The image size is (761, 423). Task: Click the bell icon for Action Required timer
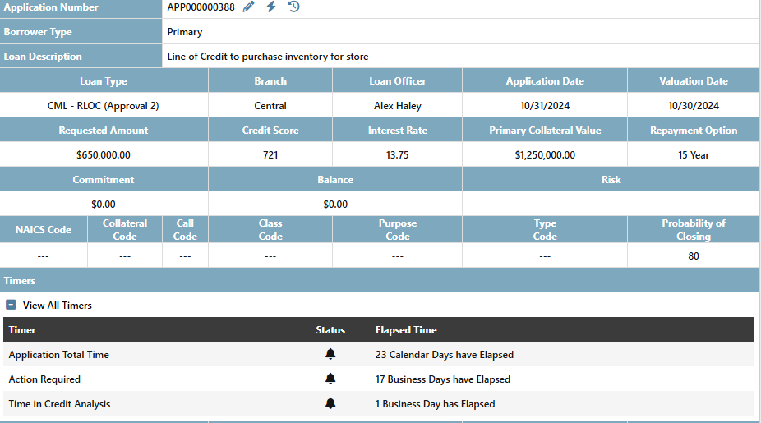(330, 379)
